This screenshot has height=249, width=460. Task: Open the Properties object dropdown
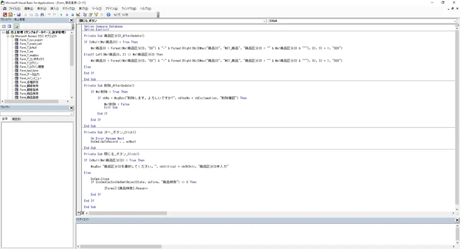coord(72,114)
